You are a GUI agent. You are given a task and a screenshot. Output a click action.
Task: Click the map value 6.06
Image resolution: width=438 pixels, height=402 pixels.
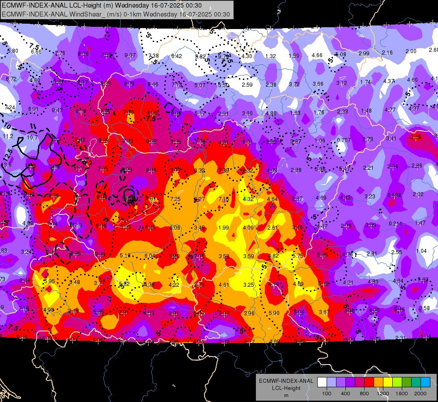coord(175,228)
